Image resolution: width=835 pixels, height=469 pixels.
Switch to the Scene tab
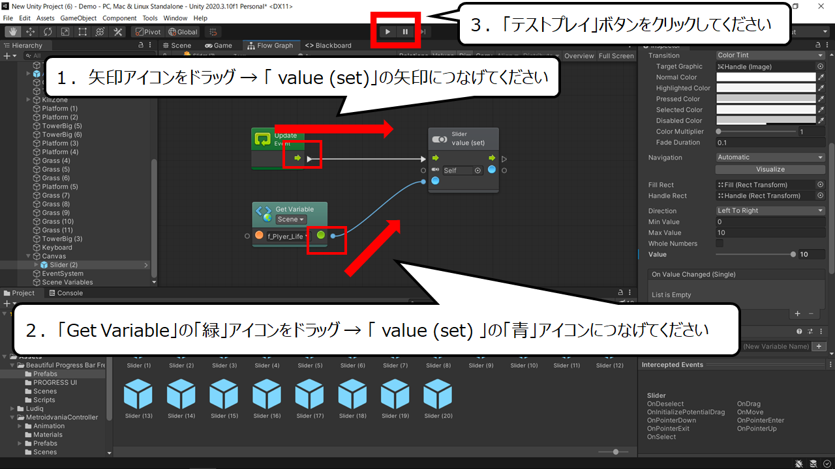[176, 46]
